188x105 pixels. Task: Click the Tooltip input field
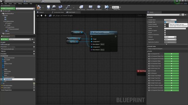[175, 29]
